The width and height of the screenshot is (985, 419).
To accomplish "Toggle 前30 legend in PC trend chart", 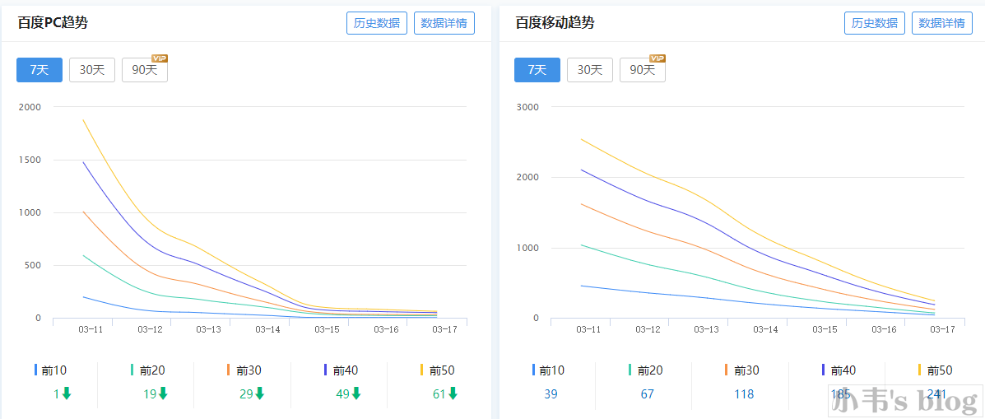I will click(x=244, y=370).
